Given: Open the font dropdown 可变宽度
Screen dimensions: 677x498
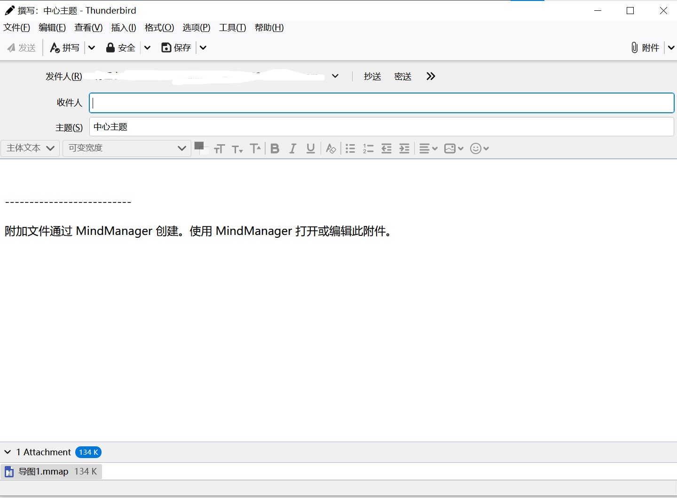Looking at the screenshot, I should click(x=127, y=148).
